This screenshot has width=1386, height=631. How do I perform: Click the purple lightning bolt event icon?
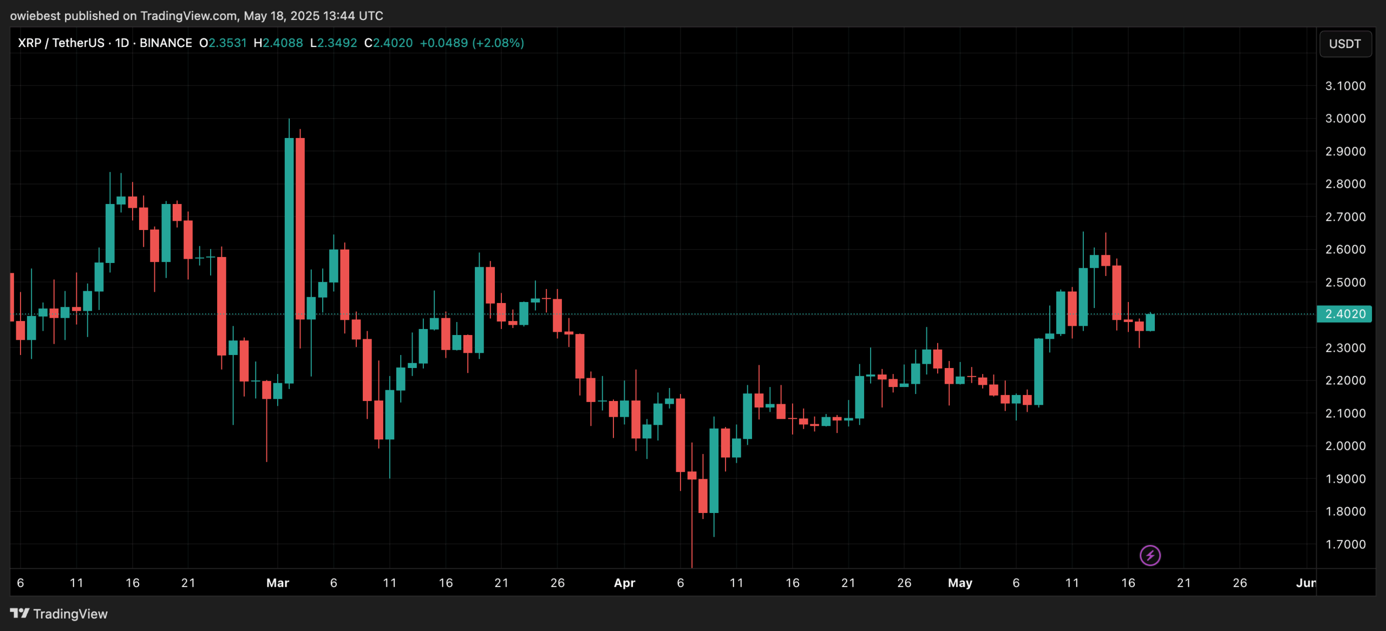click(x=1150, y=555)
